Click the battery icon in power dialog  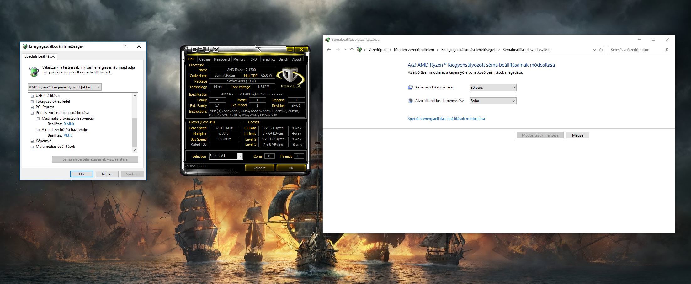pyautogui.click(x=34, y=71)
